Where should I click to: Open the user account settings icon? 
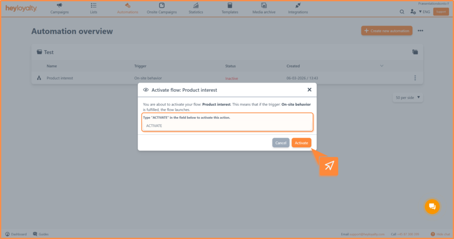[x=413, y=12]
